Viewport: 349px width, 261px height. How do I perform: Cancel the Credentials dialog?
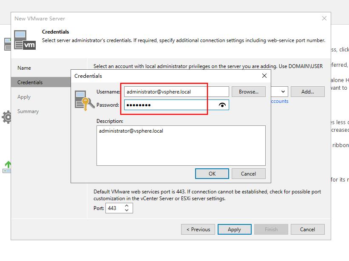click(248, 173)
